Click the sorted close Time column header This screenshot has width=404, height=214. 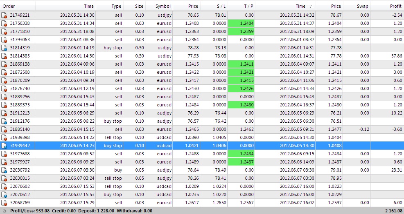[x=285, y=6]
